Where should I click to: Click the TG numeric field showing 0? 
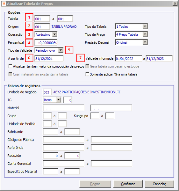click(68, 100)
